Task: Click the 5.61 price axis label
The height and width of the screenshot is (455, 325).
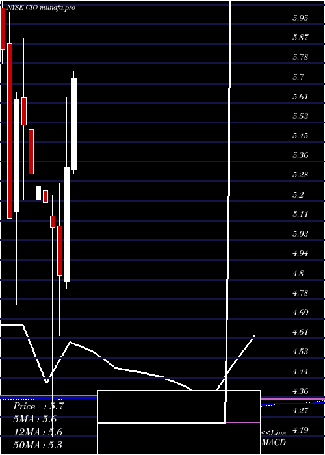Action: pyautogui.click(x=300, y=96)
